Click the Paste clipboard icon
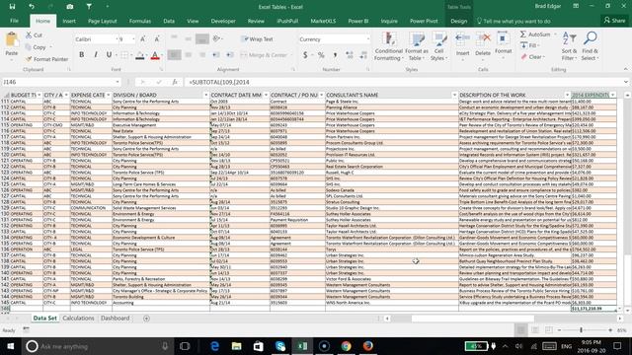 click(12, 39)
